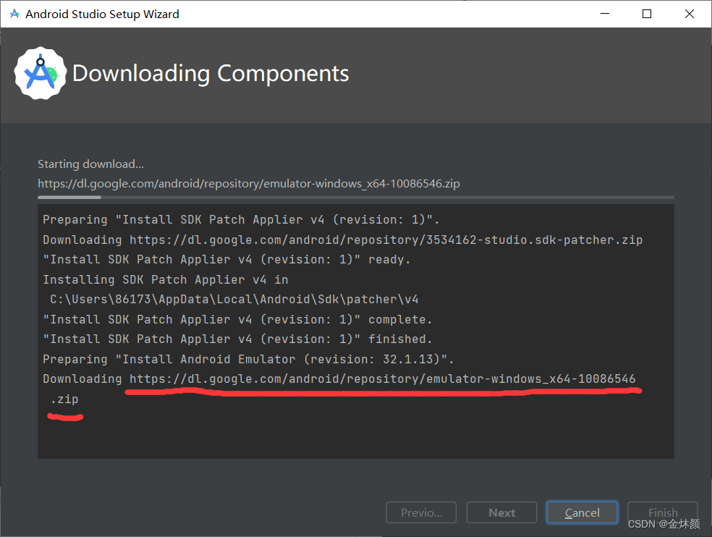The height and width of the screenshot is (537, 712).
Task: Minimize the Setup Wizard window
Action: pyautogui.click(x=605, y=14)
